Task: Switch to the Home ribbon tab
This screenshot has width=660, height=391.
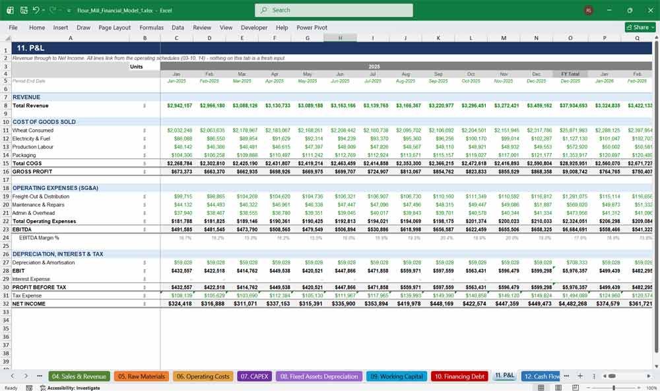Action: click(37, 27)
